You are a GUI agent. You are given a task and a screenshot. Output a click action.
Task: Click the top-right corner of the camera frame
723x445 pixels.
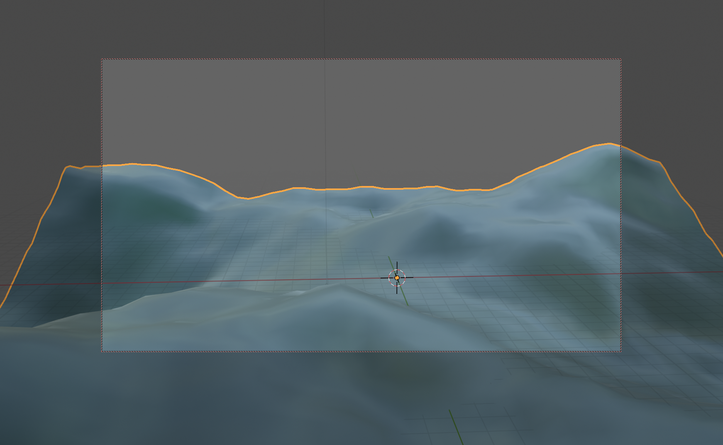click(621, 59)
